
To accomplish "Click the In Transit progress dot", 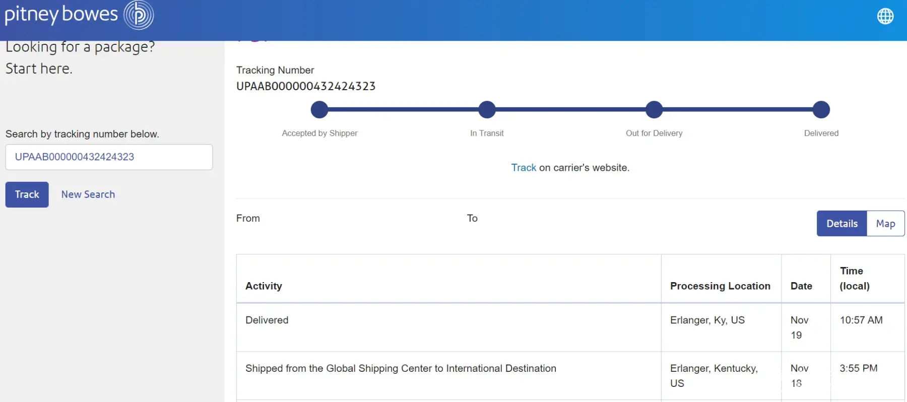I will coord(487,109).
